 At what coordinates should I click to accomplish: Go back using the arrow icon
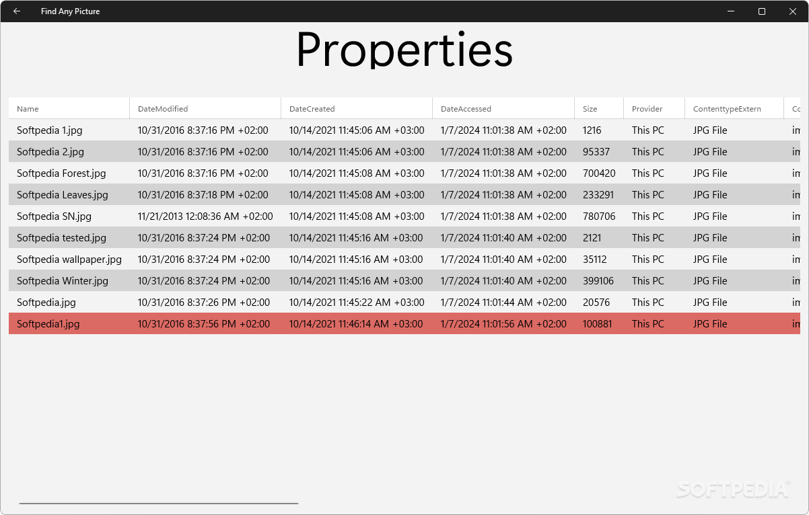(17, 11)
